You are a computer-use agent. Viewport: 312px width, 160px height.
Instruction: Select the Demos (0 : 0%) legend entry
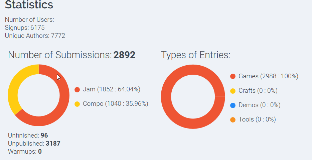(x=260, y=105)
